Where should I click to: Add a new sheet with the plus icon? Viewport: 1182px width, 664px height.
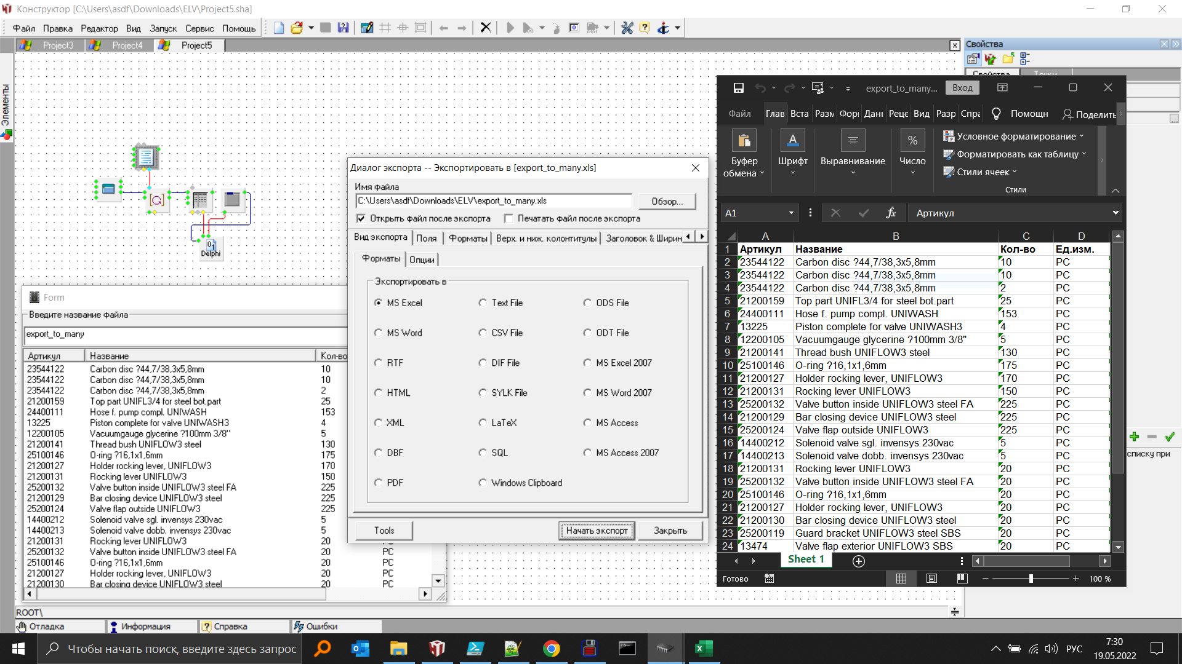pyautogui.click(x=859, y=561)
